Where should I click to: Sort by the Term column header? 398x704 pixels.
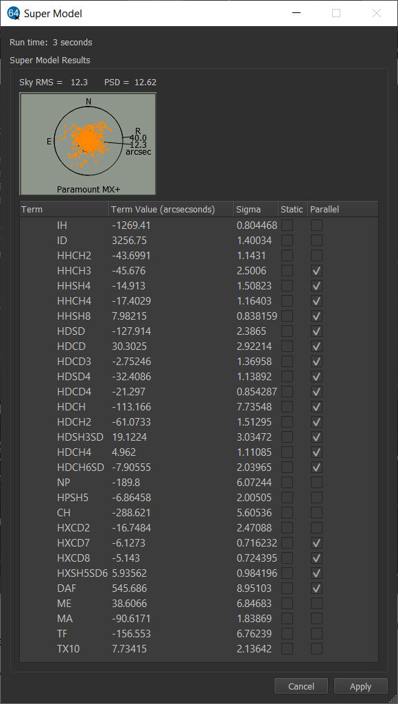64,209
